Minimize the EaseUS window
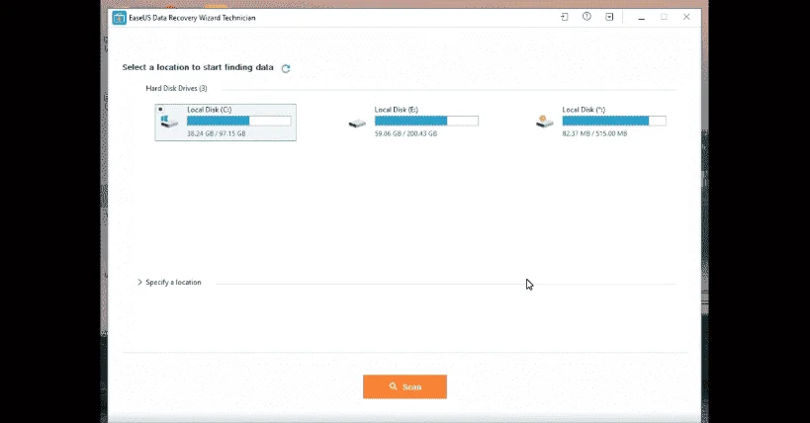This screenshot has height=423, width=810. point(641,18)
